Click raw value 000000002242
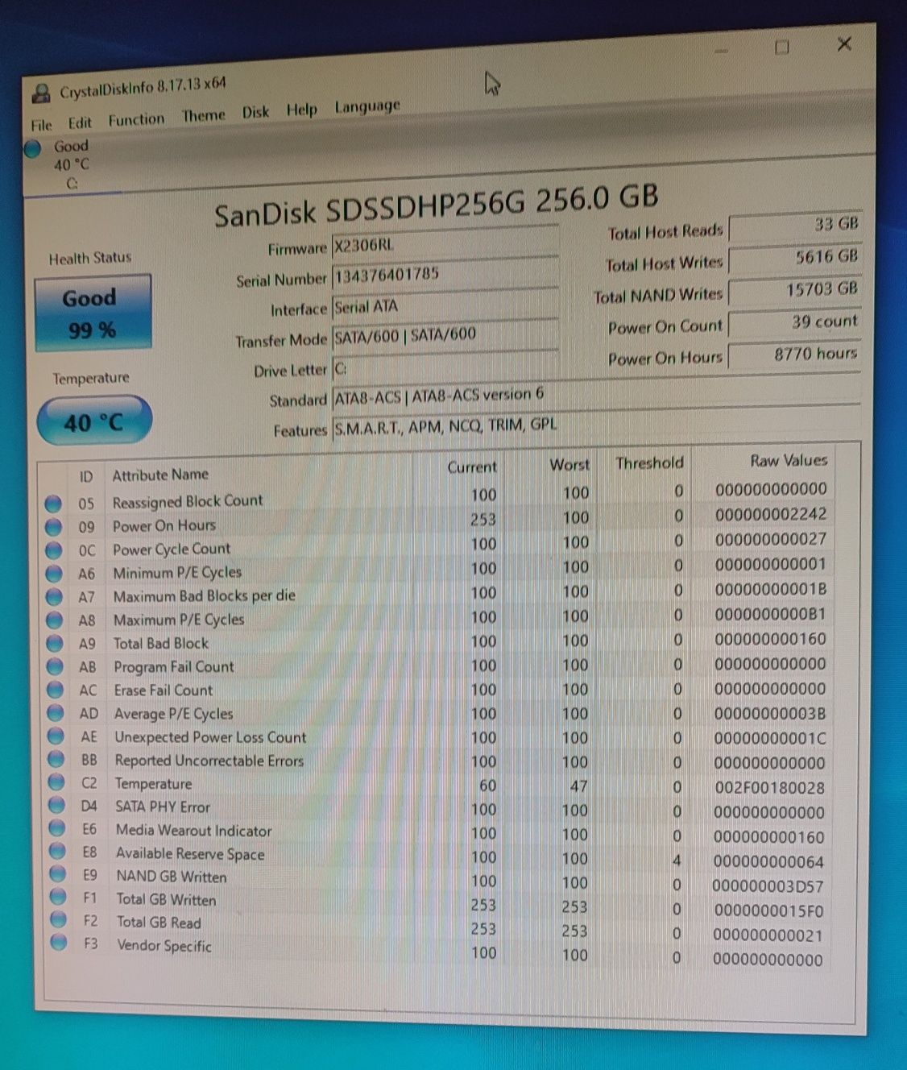 [x=771, y=514]
